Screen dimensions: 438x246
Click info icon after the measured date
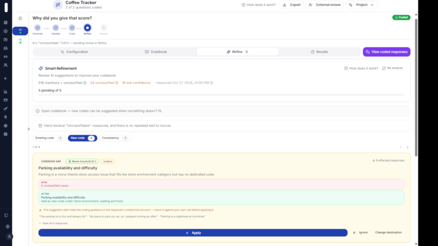[212, 83]
